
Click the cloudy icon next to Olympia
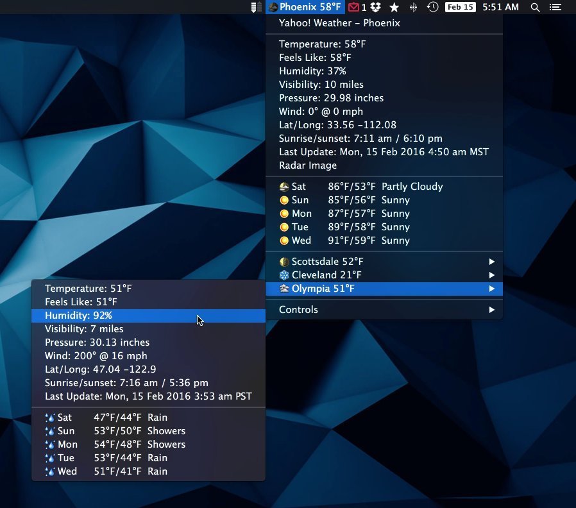click(284, 289)
